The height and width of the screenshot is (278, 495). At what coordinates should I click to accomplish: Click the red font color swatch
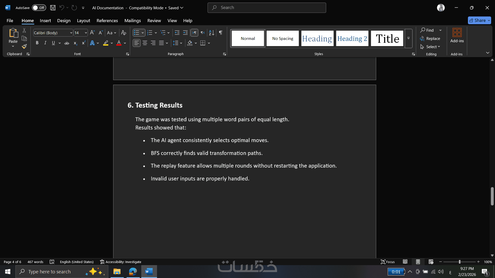pos(119,43)
